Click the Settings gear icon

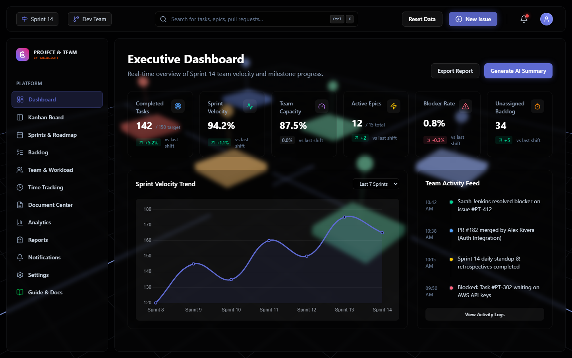pyautogui.click(x=20, y=275)
